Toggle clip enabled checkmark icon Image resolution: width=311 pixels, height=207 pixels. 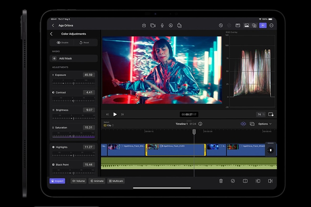point(233,181)
